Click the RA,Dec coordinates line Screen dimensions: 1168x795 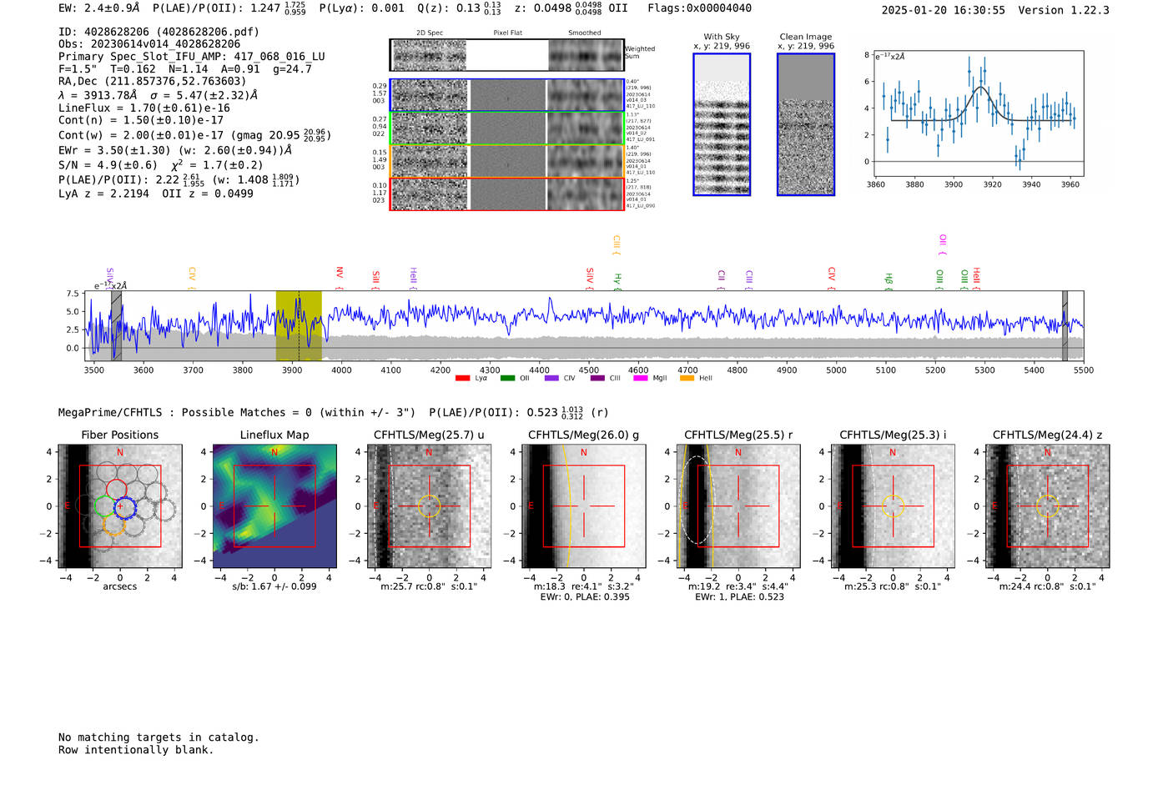(x=153, y=81)
